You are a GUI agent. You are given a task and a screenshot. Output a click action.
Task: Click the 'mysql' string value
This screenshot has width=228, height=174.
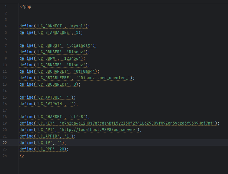[77, 26]
